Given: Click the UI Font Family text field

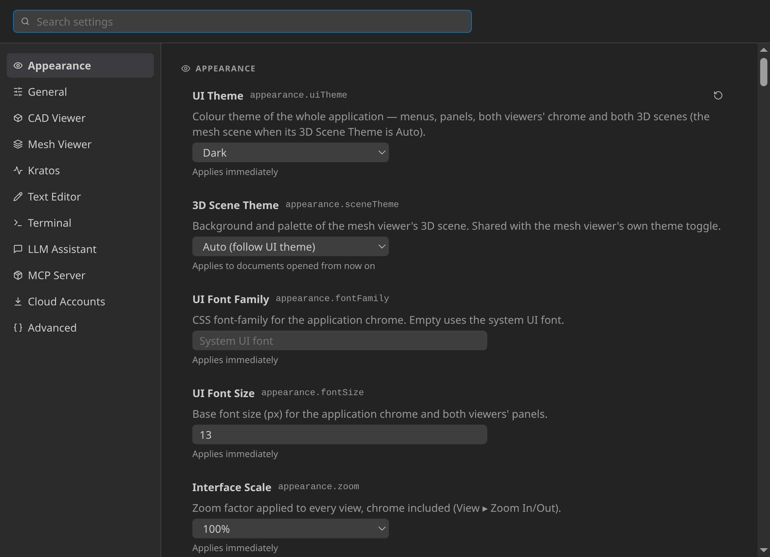Looking at the screenshot, I should 339,340.
